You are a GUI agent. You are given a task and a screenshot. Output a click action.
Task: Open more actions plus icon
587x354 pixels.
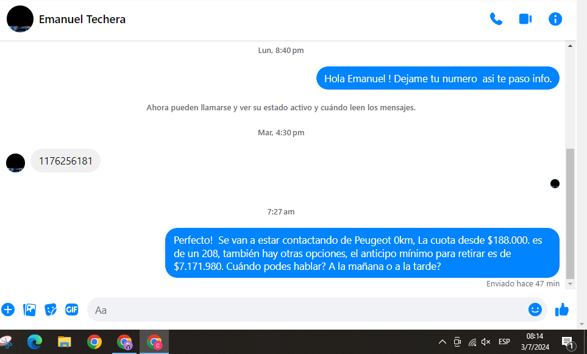pos(8,310)
